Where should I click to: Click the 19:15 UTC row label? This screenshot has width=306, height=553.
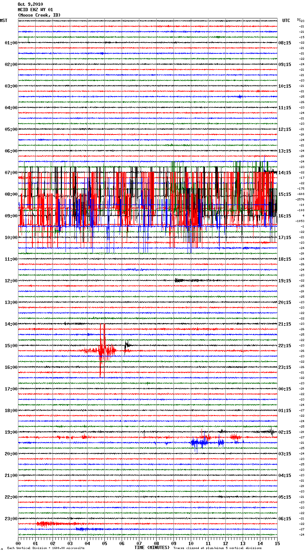(285, 281)
